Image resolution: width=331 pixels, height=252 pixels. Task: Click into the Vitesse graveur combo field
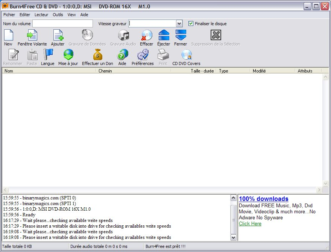(152, 24)
